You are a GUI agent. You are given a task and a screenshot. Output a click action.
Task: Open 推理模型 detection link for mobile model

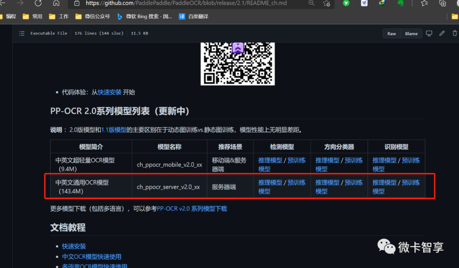[x=270, y=160]
